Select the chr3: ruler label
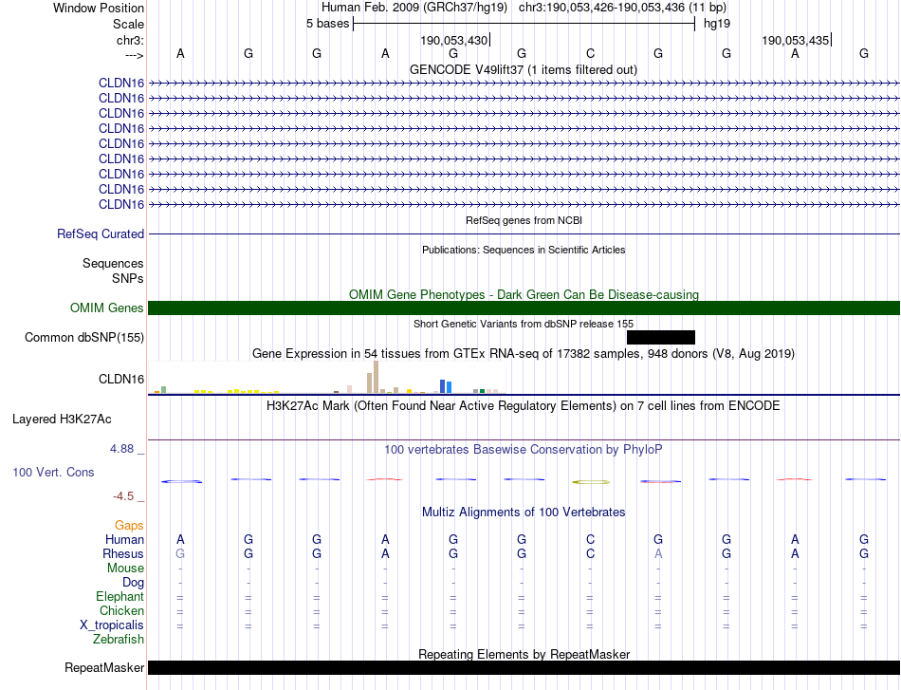This screenshot has height=690, width=901. coord(130,40)
